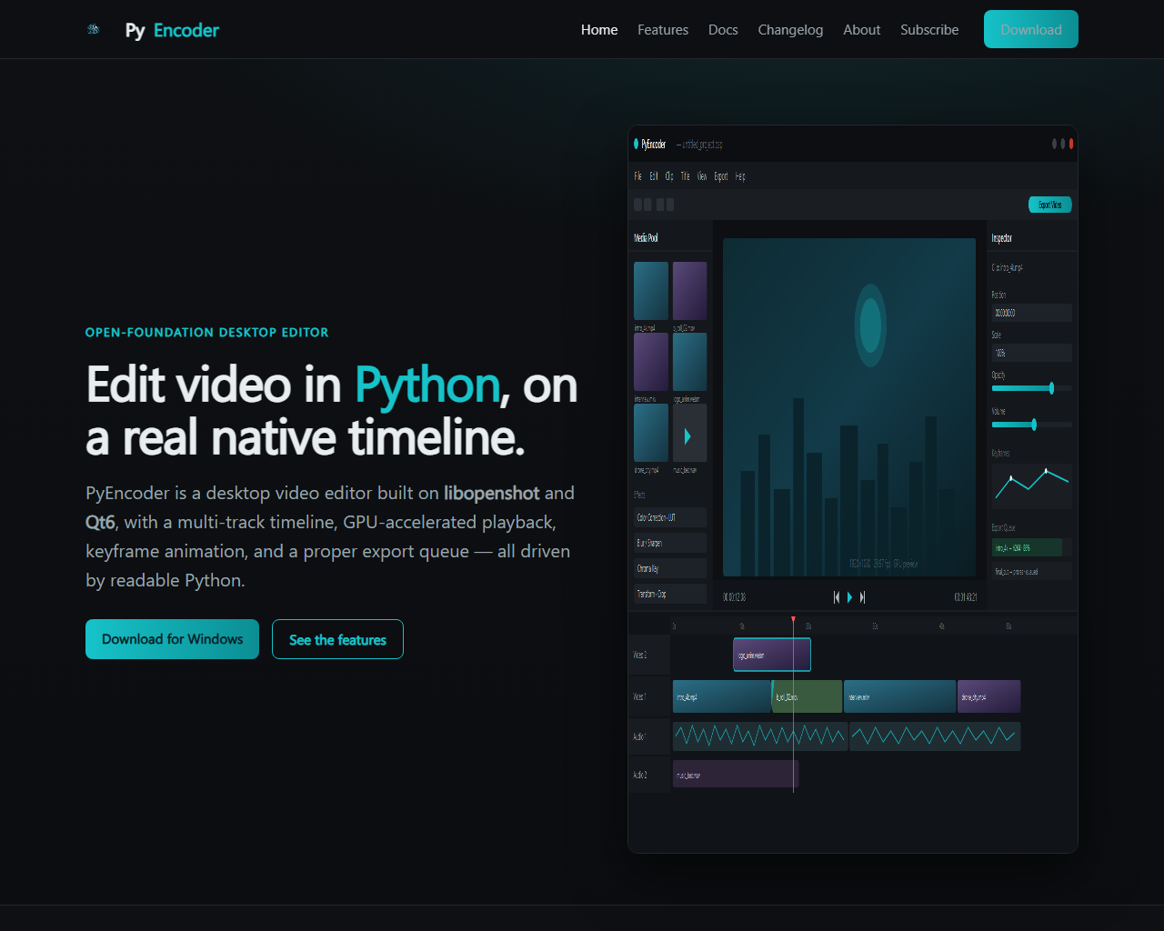Click the video preview canvas
The height and width of the screenshot is (931, 1164).
[849, 407]
